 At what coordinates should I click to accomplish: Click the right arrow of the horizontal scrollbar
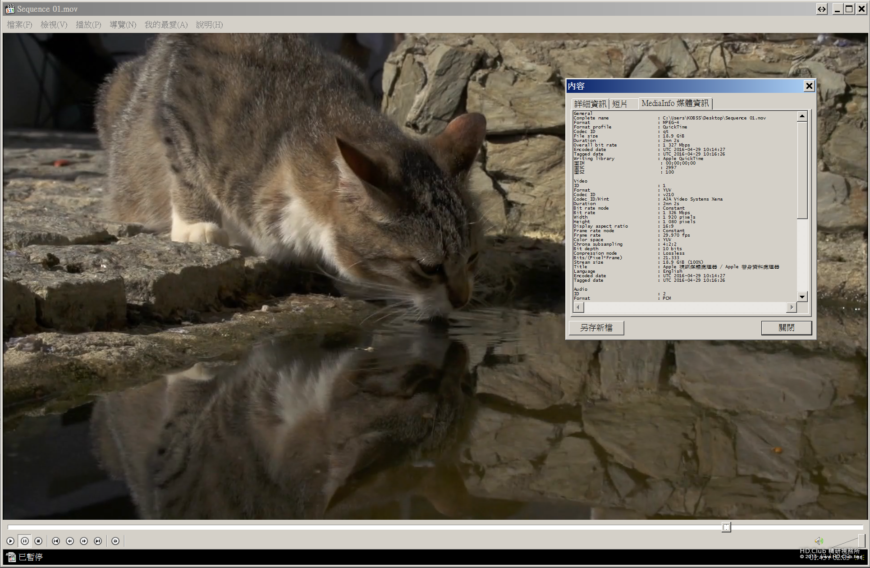click(x=792, y=307)
